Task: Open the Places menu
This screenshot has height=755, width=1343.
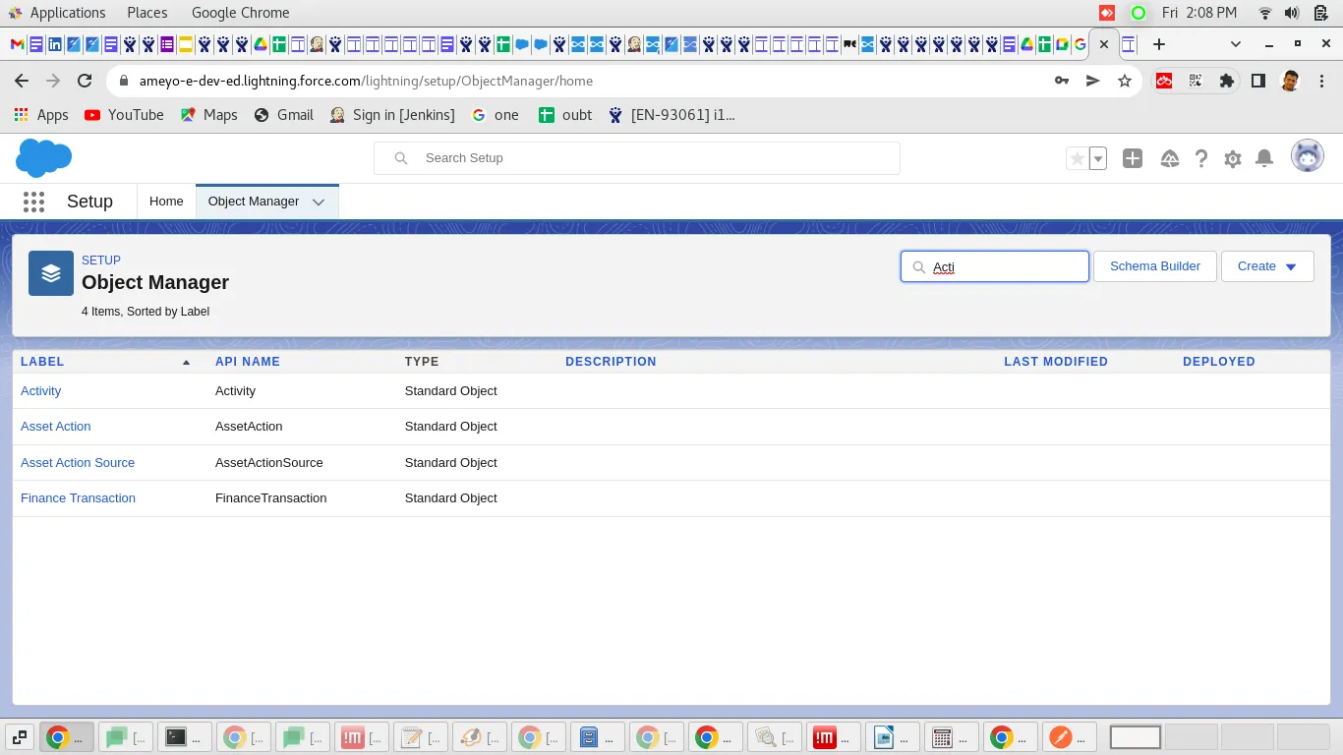Action: pos(147,13)
